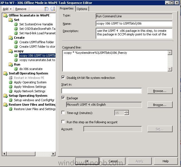Open the Add dropdown menu
Screen dimensions: 181x167
pos(7,9)
